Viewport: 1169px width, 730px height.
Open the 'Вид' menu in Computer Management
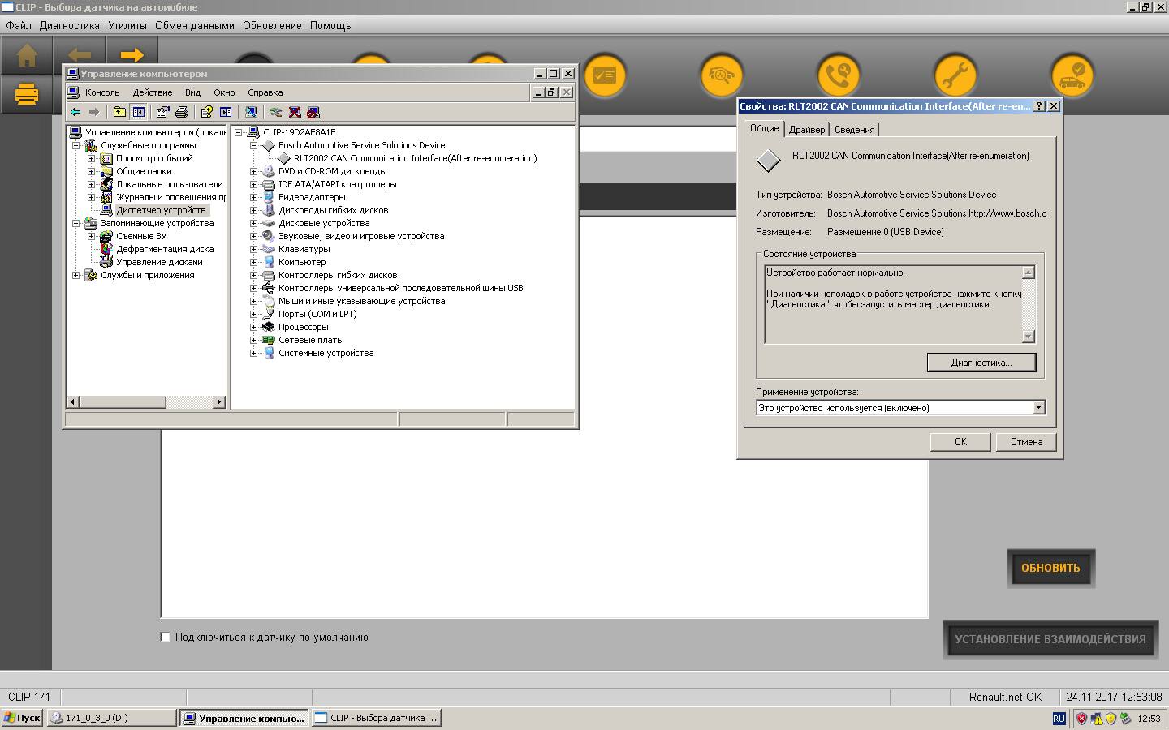click(x=192, y=92)
